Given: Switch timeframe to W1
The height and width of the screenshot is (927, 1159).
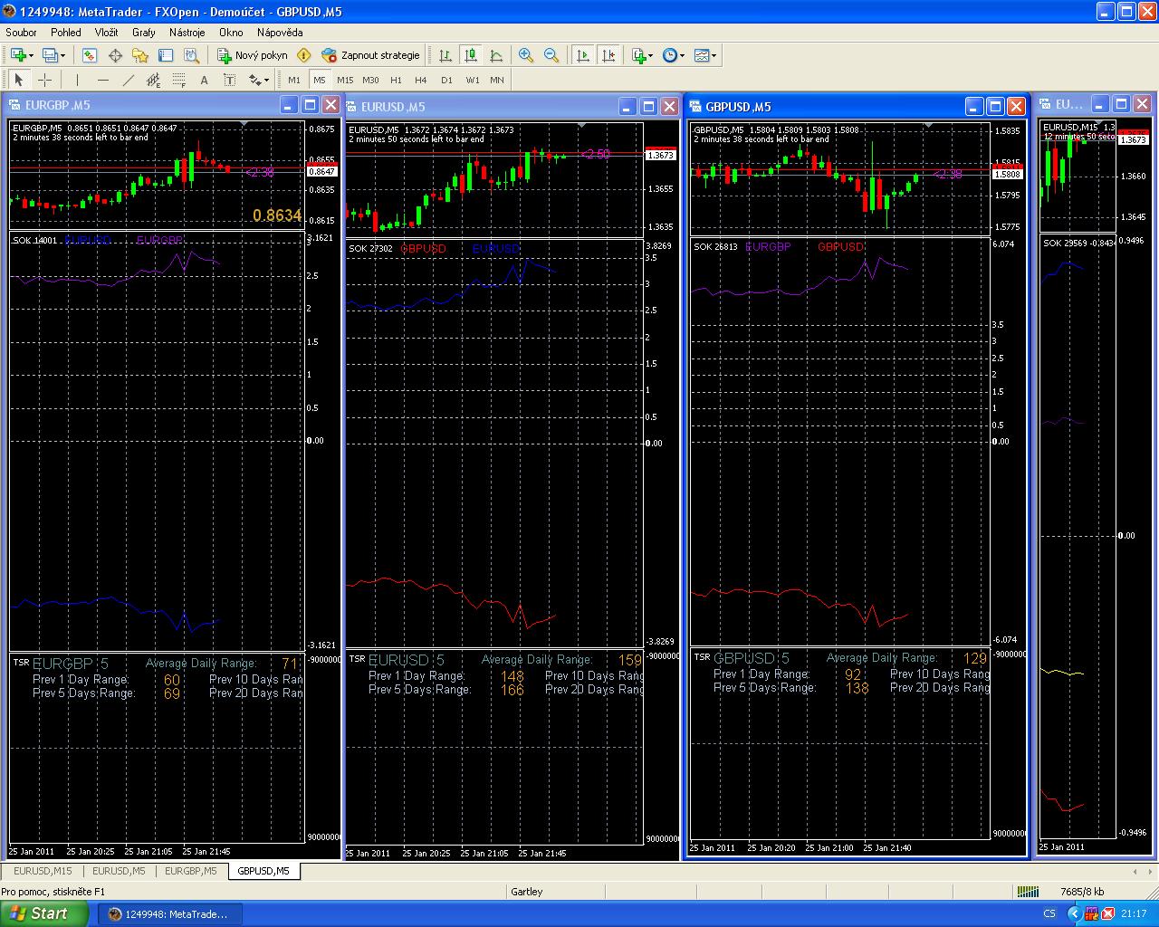Looking at the screenshot, I should pos(472,80).
